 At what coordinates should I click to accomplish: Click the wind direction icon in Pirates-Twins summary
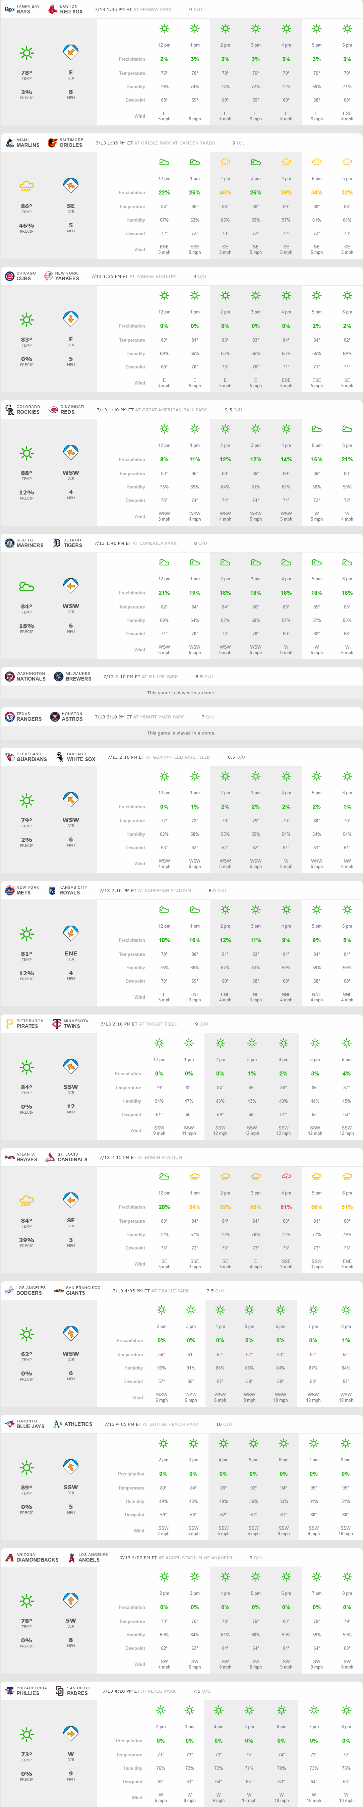71,1067
